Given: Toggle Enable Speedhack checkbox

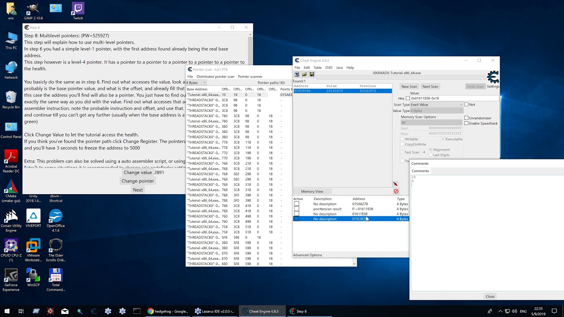Looking at the screenshot, I should pos(467,123).
